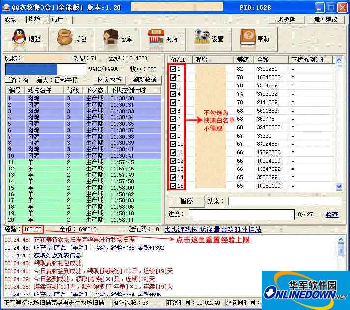The height and width of the screenshot is (310, 350).
Task: Click the experience progress bar 9412/14400
Action: click(x=46, y=69)
